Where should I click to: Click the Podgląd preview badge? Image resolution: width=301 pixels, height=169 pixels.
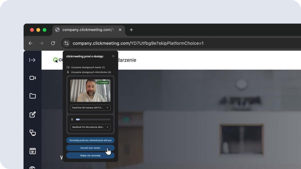103,82
